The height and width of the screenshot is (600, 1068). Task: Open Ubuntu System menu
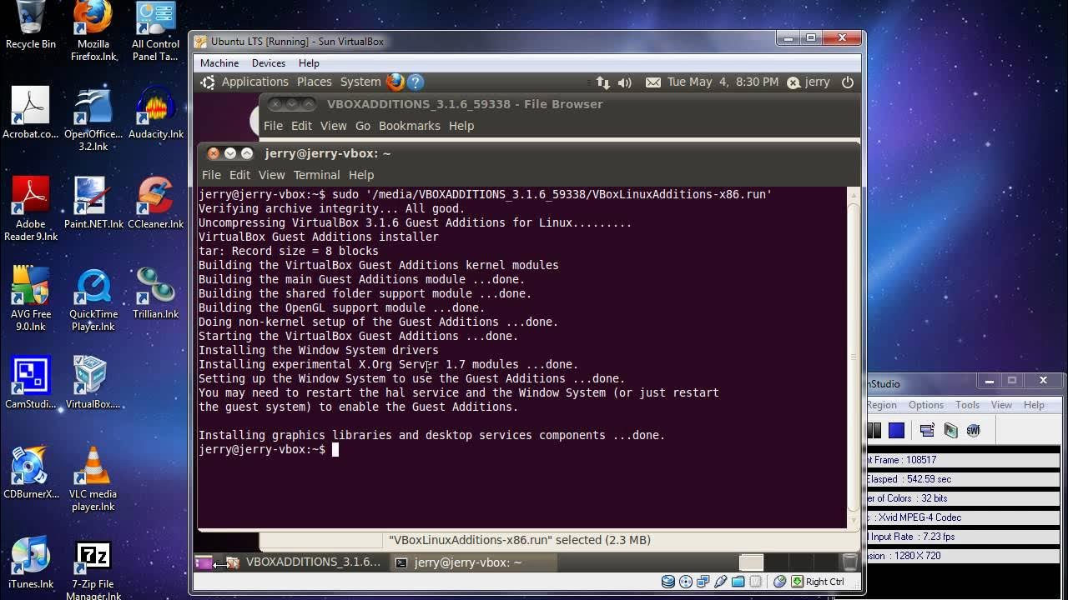(x=360, y=82)
